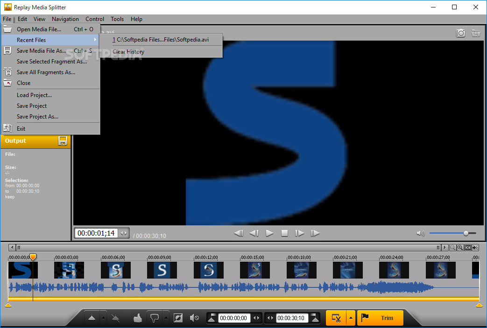The width and height of the screenshot is (487, 328).
Task: Click the selection end time field 00:00:30;10
Action: [x=292, y=318]
